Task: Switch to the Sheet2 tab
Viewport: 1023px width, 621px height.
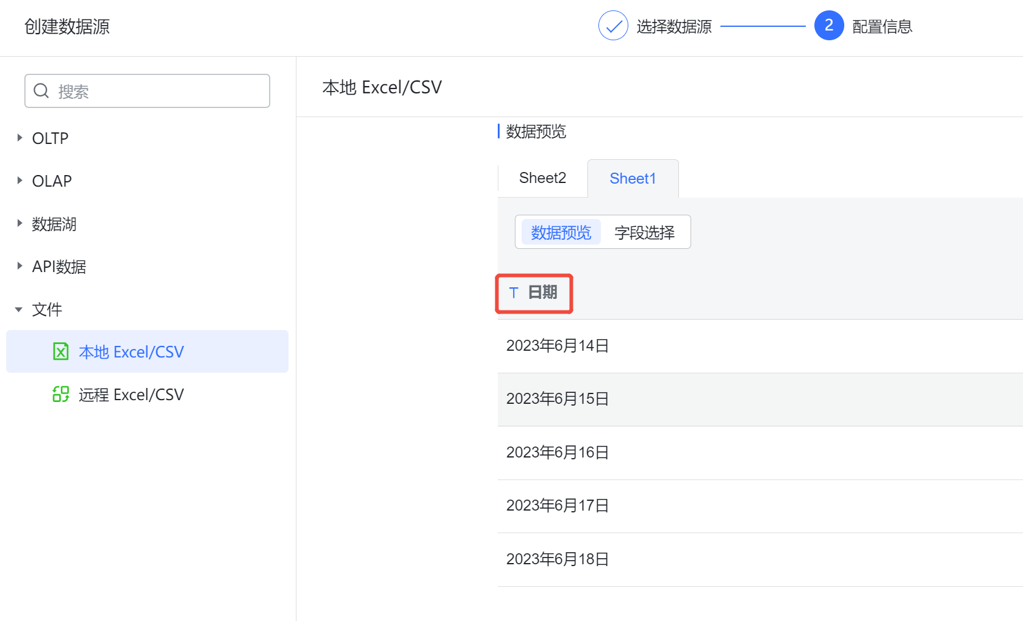Action: tap(542, 178)
